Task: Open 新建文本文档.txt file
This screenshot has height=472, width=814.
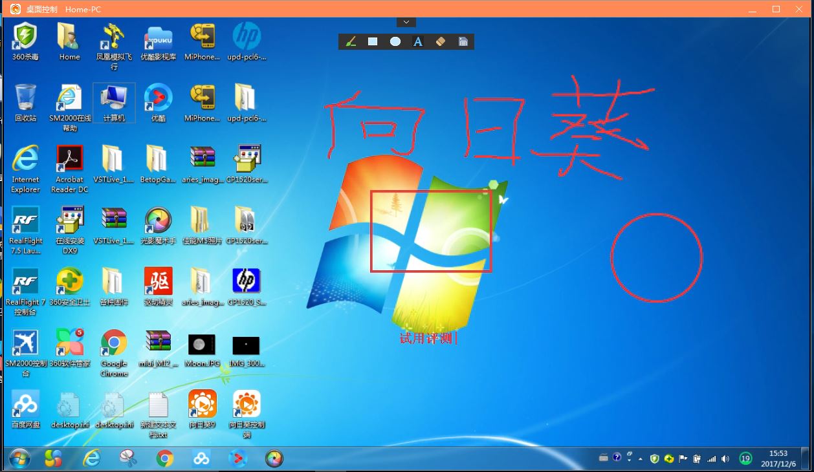Action: (x=159, y=415)
